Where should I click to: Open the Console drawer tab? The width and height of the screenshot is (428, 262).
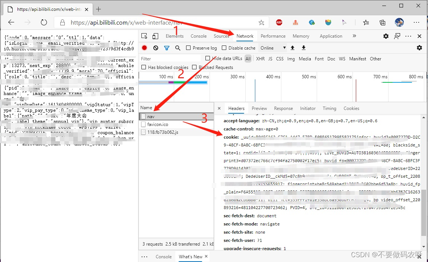point(164,256)
